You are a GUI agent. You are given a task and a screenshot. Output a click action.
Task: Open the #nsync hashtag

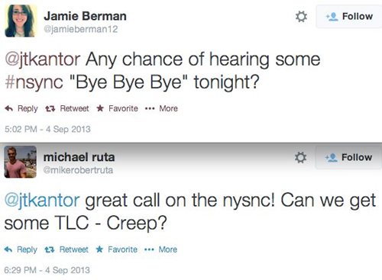pyautogui.click(x=34, y=82)
